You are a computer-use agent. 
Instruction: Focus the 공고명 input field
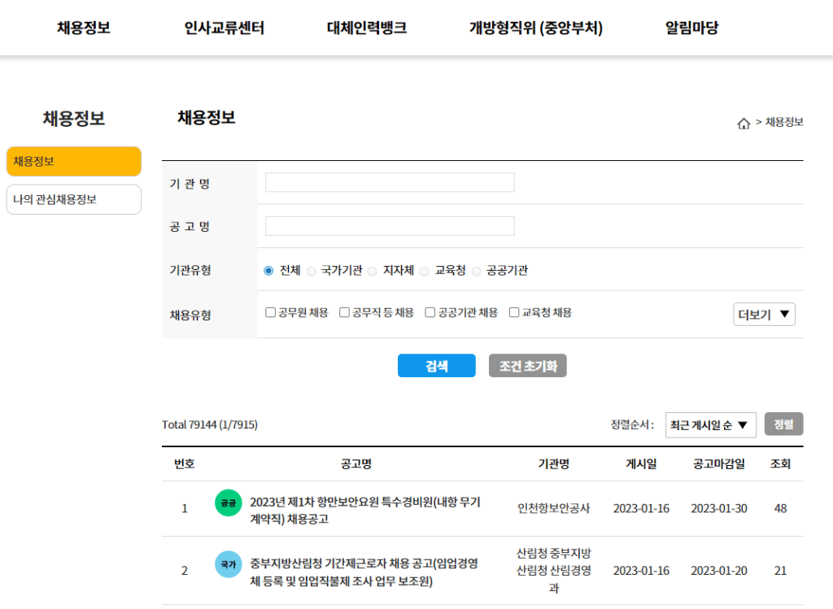[x=390, y=226]
